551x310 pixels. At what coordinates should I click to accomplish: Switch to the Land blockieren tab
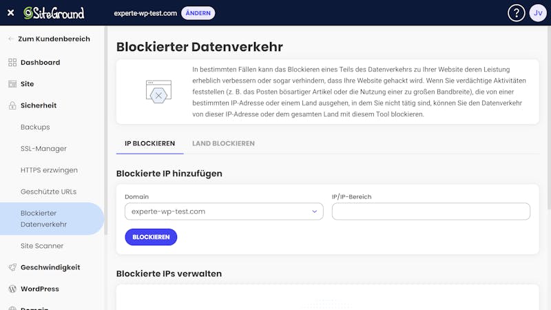(223, 143)
